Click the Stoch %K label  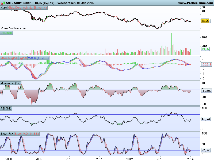pos(7,134)
